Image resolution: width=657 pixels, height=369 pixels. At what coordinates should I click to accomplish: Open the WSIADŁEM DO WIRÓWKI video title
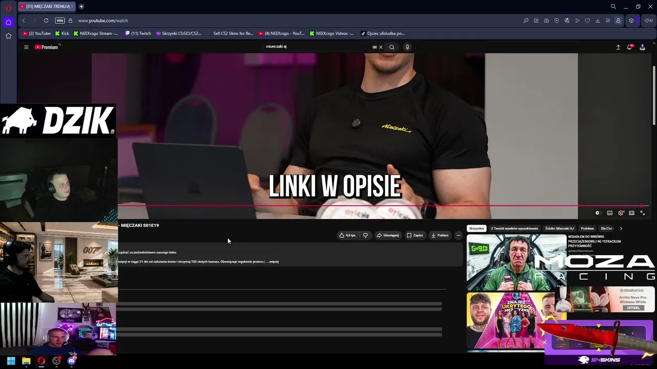(594, 241)
